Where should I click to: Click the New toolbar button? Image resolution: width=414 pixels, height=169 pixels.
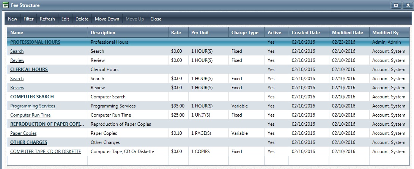13,19
